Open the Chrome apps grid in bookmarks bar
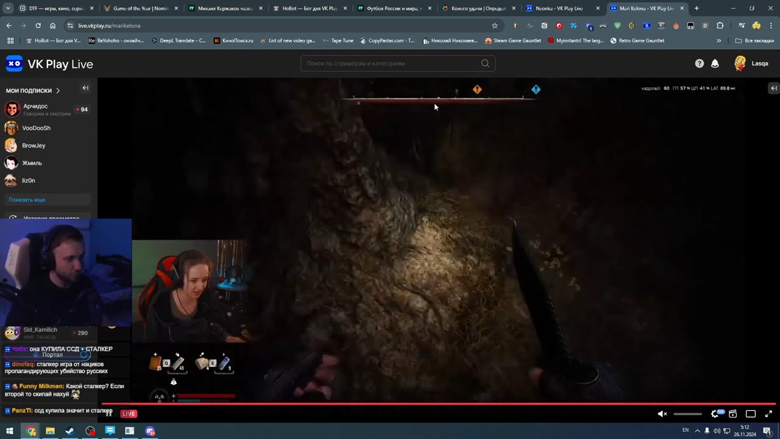Viewport: 780px width, 439px height. click(x=10, y=41)
